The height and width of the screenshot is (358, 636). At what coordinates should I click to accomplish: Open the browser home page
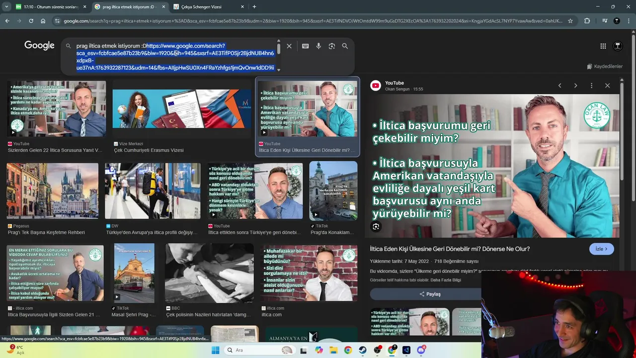(x=43, y=21)
